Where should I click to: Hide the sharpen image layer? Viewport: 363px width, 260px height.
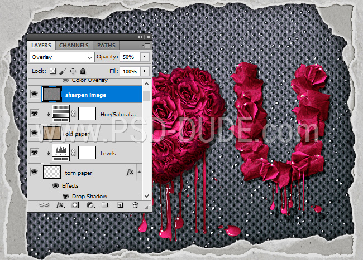click(35, 94)
